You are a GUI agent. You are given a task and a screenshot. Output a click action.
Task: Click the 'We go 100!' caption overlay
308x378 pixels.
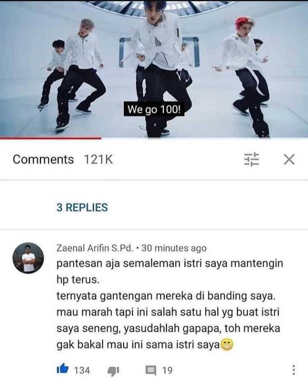154,110
